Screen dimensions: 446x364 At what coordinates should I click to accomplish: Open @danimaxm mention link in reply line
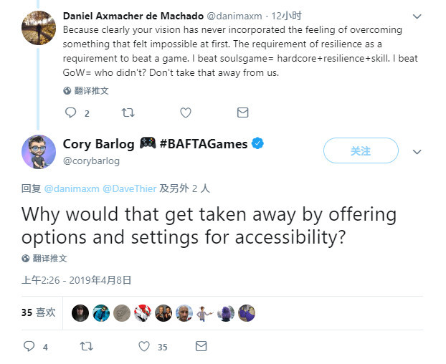(x=70, y=188)
